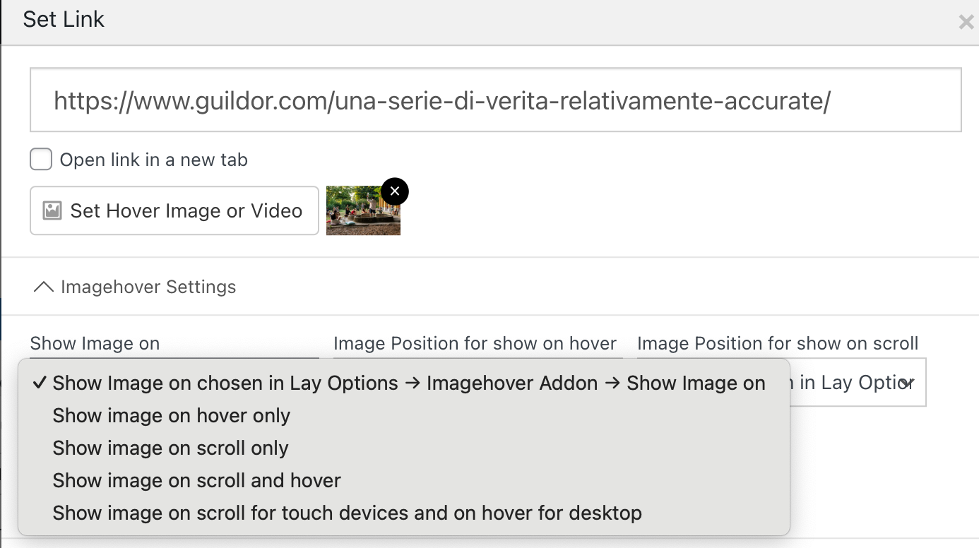Click the dropdown arrow on Image Position for scroll
979x548 pixels.
click(x=908, y=382)
